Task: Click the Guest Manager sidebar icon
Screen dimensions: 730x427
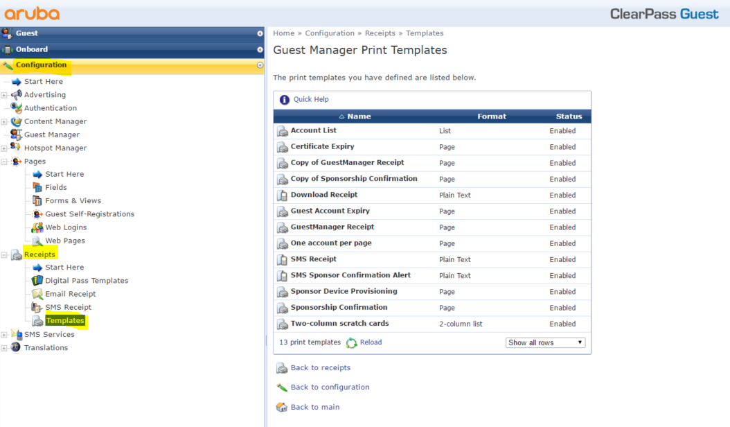Action: tap(17, 134)
